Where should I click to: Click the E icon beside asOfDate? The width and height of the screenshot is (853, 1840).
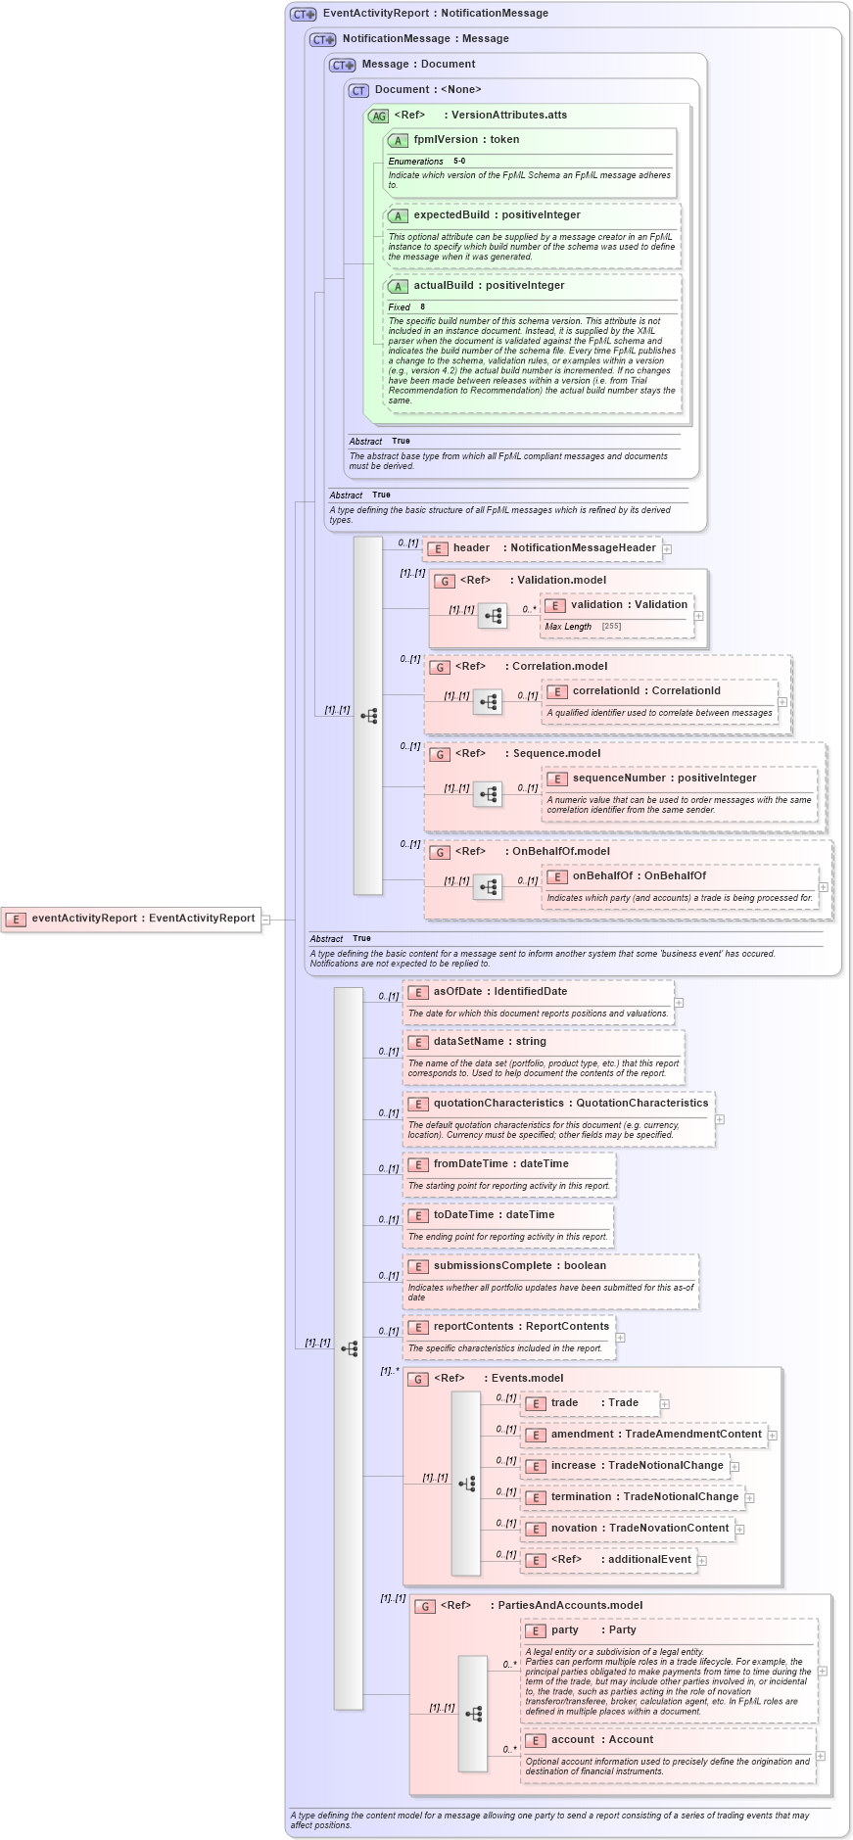pyautogui.click(x=418, y=992)
